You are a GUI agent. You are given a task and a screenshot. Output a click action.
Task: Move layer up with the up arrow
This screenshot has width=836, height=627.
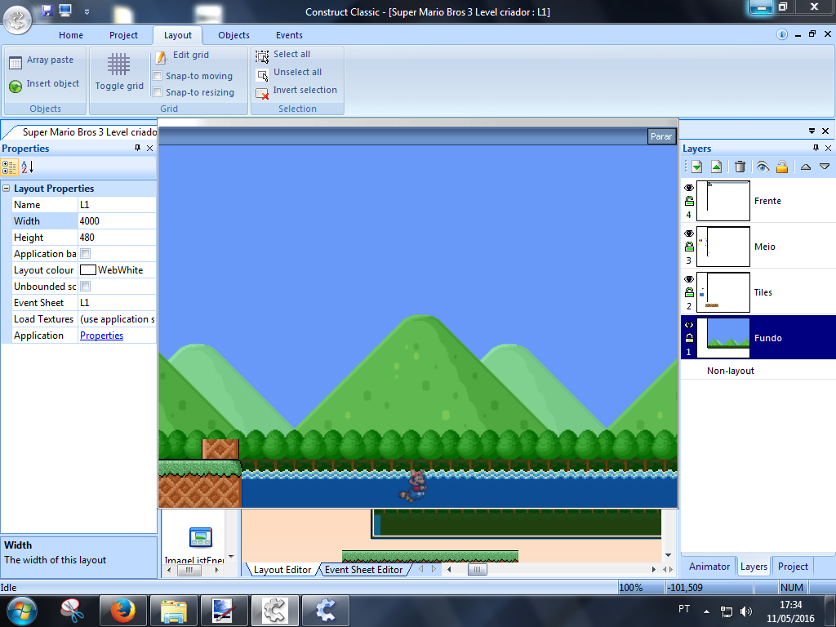pyautogui.click(x=806, y=167)
